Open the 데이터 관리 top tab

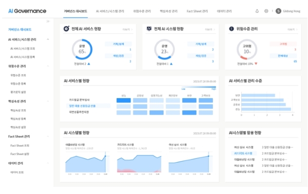224,11
